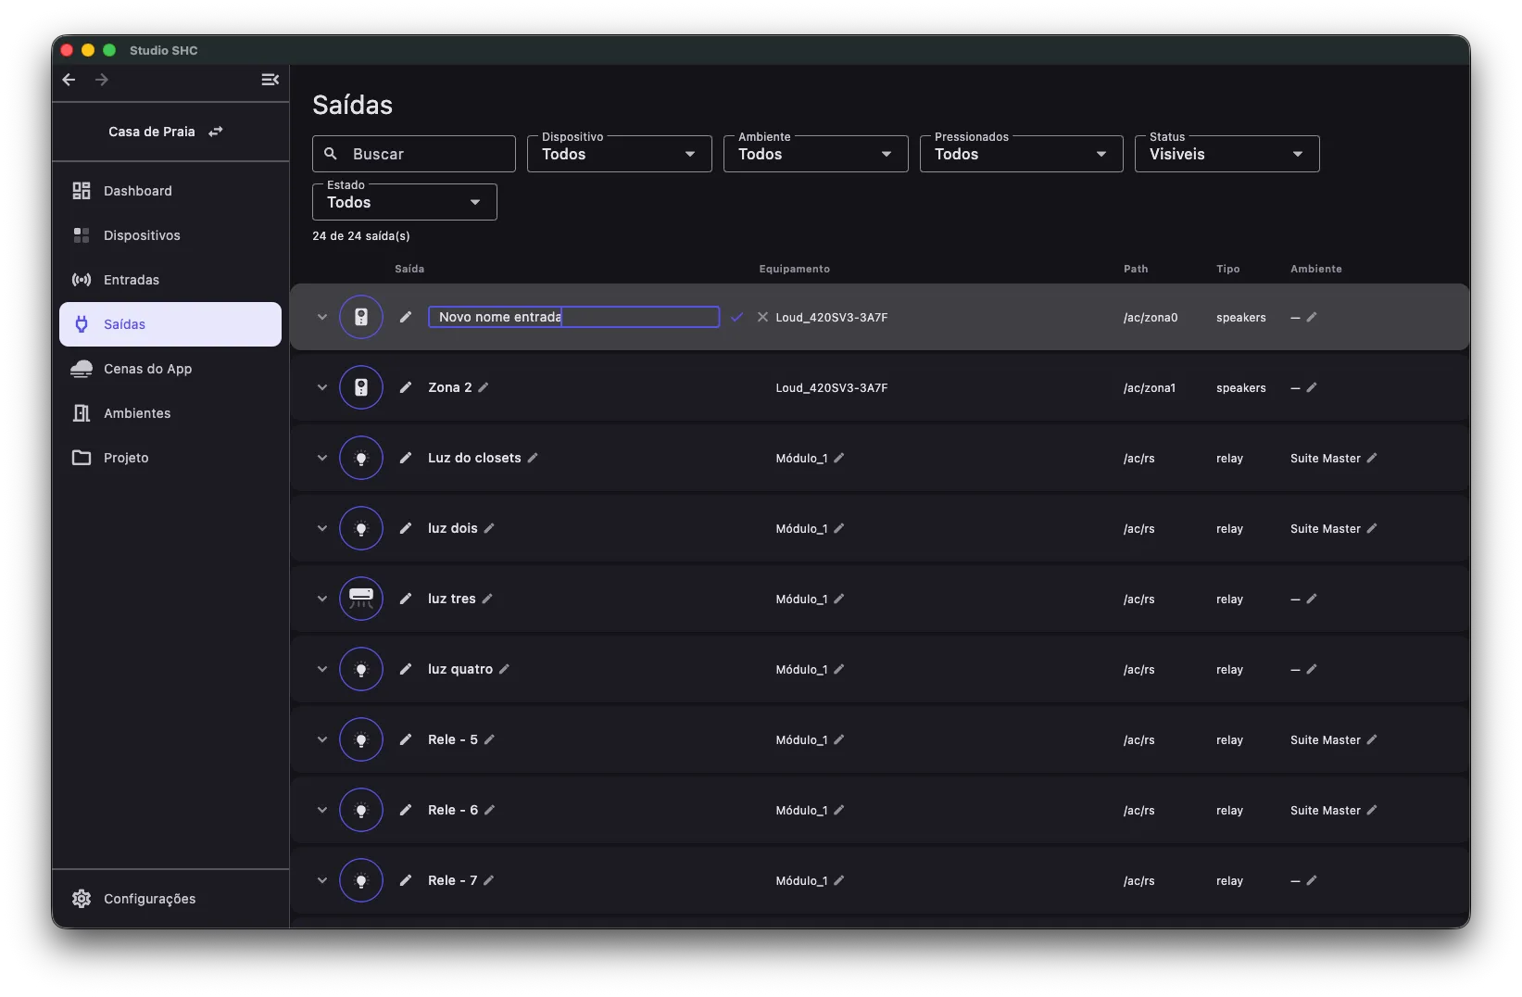Click the Buscar search field

[414, 154]
